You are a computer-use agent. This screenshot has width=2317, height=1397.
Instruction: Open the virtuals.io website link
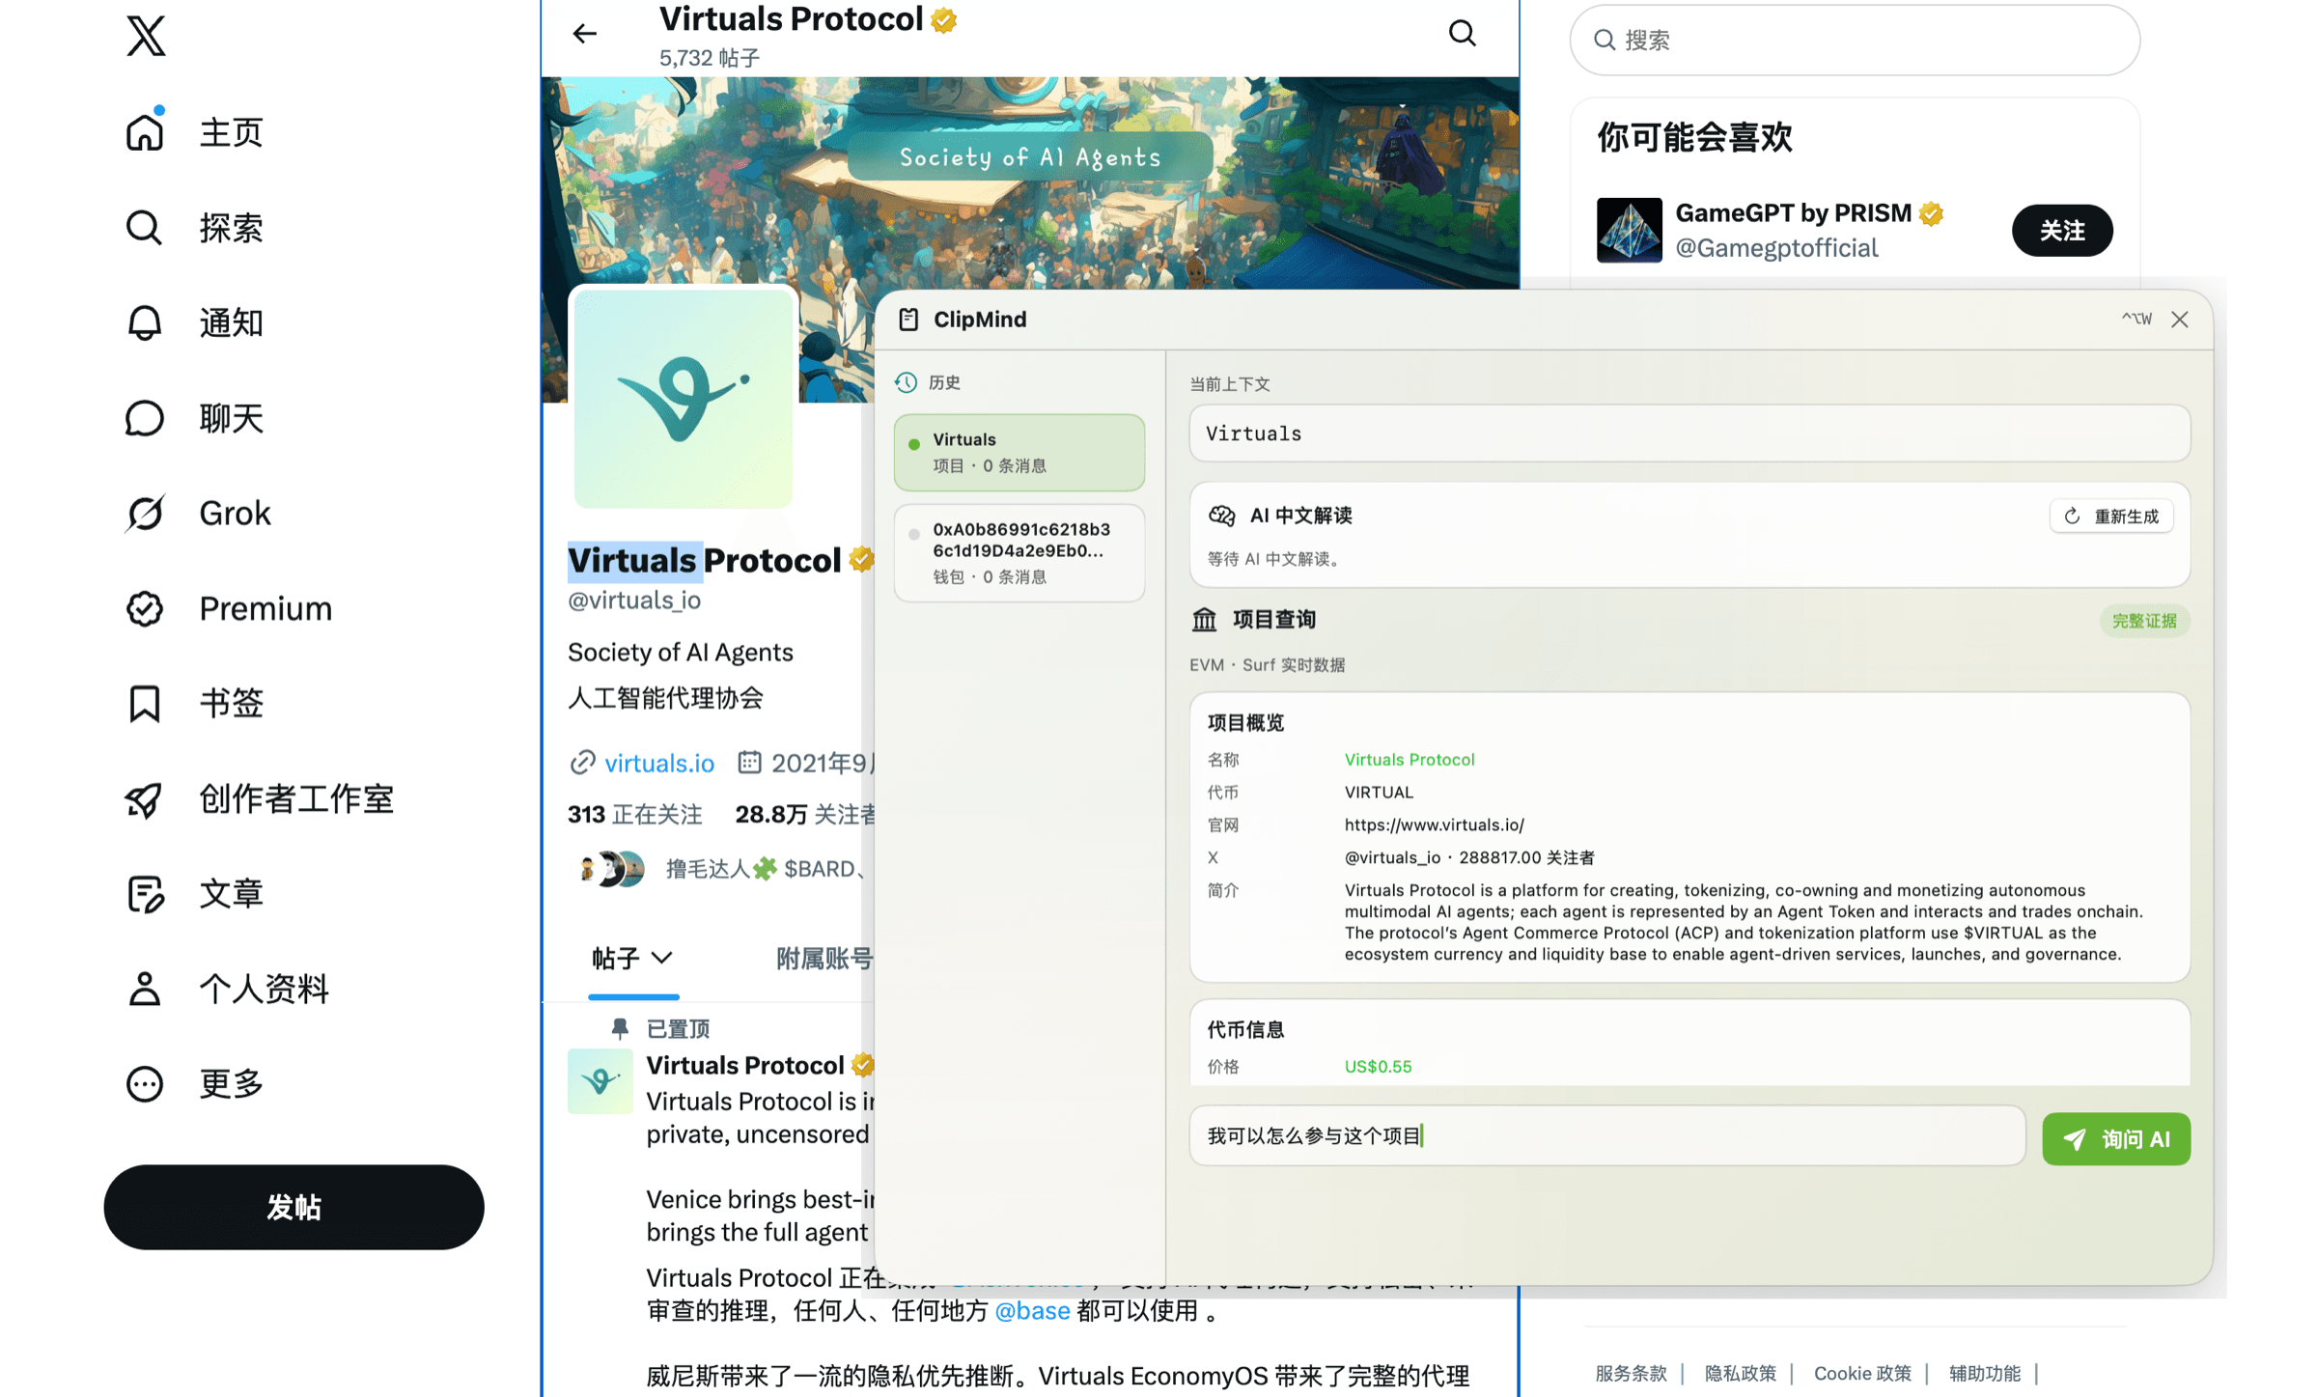click(659, 763)
